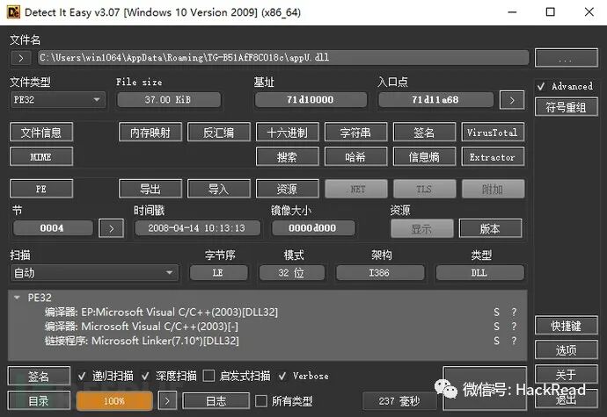Screen dimensions: 607x417
Task: Open the 导入 imports view
Action: (x=218, y=189)
